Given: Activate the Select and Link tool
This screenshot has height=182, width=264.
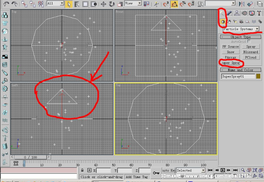Looking at the screenshot, I should pyautogui.click(x=24, y=4).
